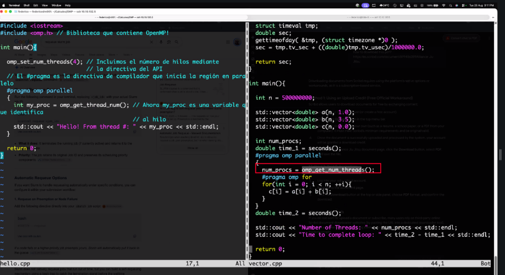The height and width of the screenshot is (275, 505).
Task: Click the return sec; line
Action: [x=273, y=61]
